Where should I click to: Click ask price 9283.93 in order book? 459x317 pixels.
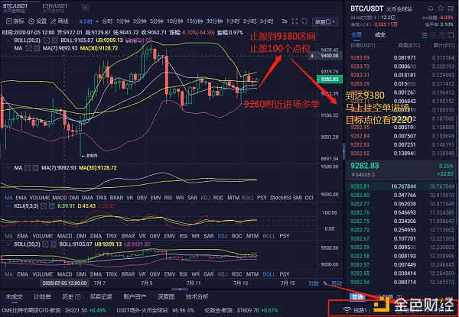360,58
